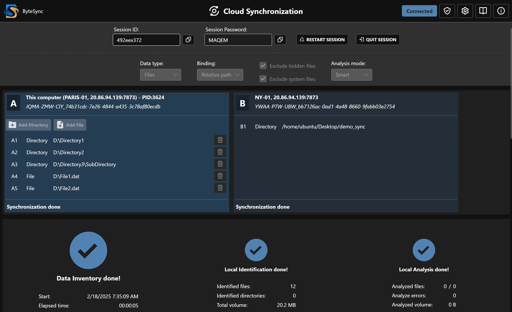Click the This computer PARIS-01 header text
The image size is (512, 312).
[x=95, y=98]
